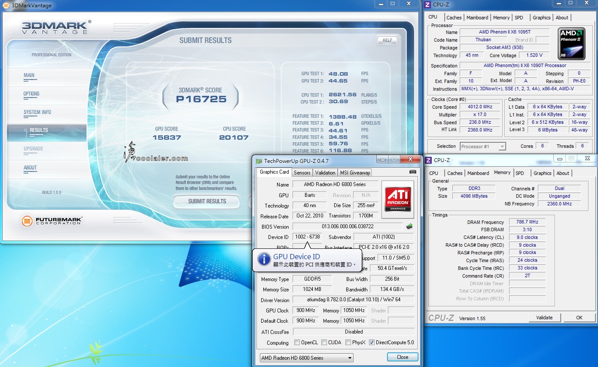
Task: Click the Validate button in CPU-Z
Action: pyautogui.click(x=544, y=318)
